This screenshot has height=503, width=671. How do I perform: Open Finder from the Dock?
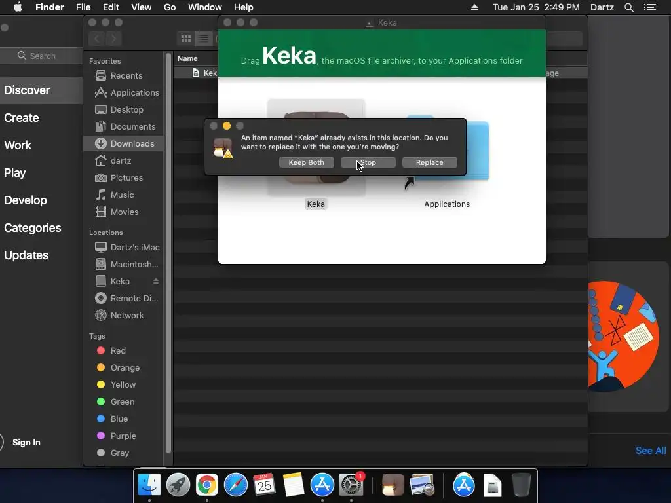pos(149,485)
